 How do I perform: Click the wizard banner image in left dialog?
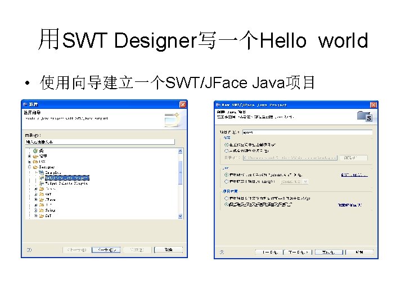(172, 120)
